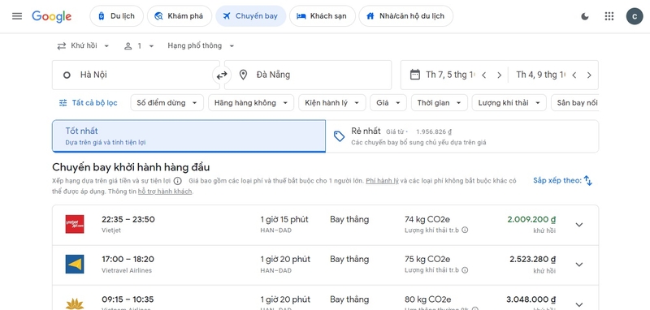650x310 pixels.
Task: Open the Phí hành lý link
Action: [x=382, y=181]
